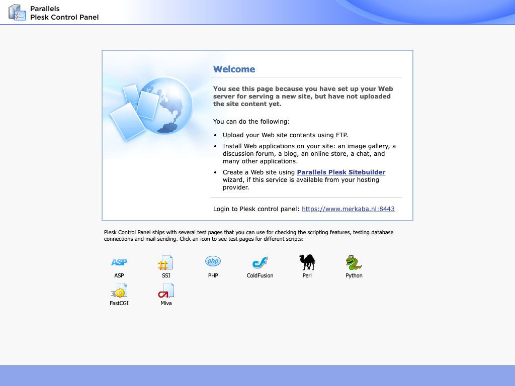
Task: Click the Perl camel icon
Action: (307, 262)
